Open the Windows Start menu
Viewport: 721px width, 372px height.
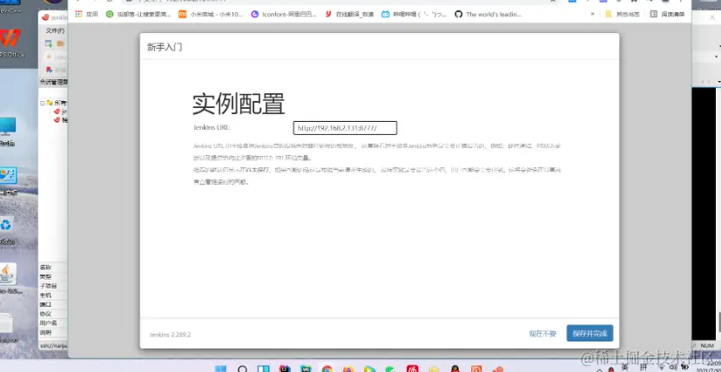(220, 369)
